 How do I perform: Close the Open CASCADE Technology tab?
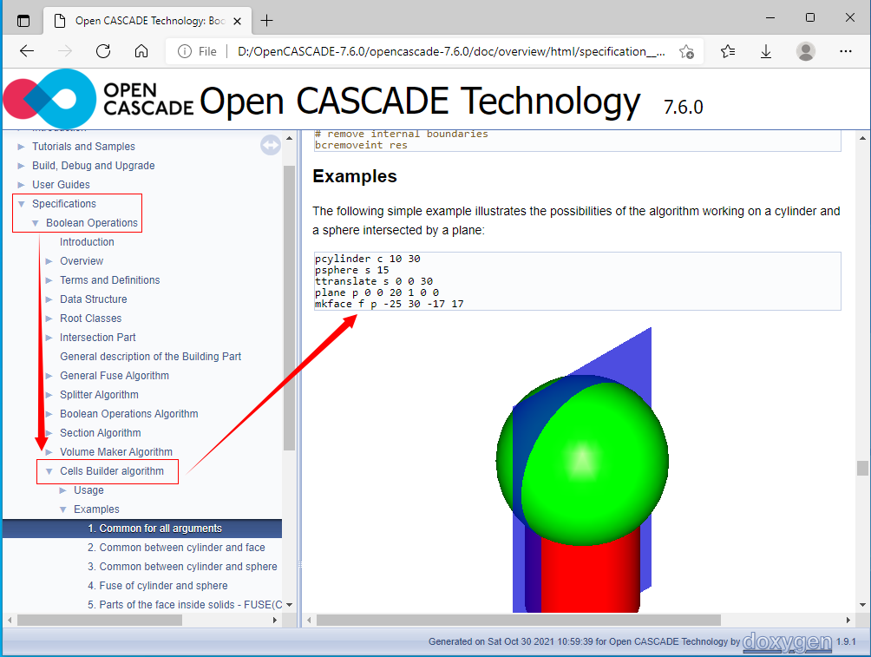[x=237, y=21]
